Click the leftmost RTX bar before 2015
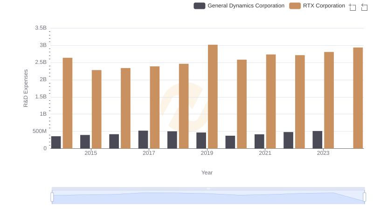This screenshot has width=373, height=215. 68,103
